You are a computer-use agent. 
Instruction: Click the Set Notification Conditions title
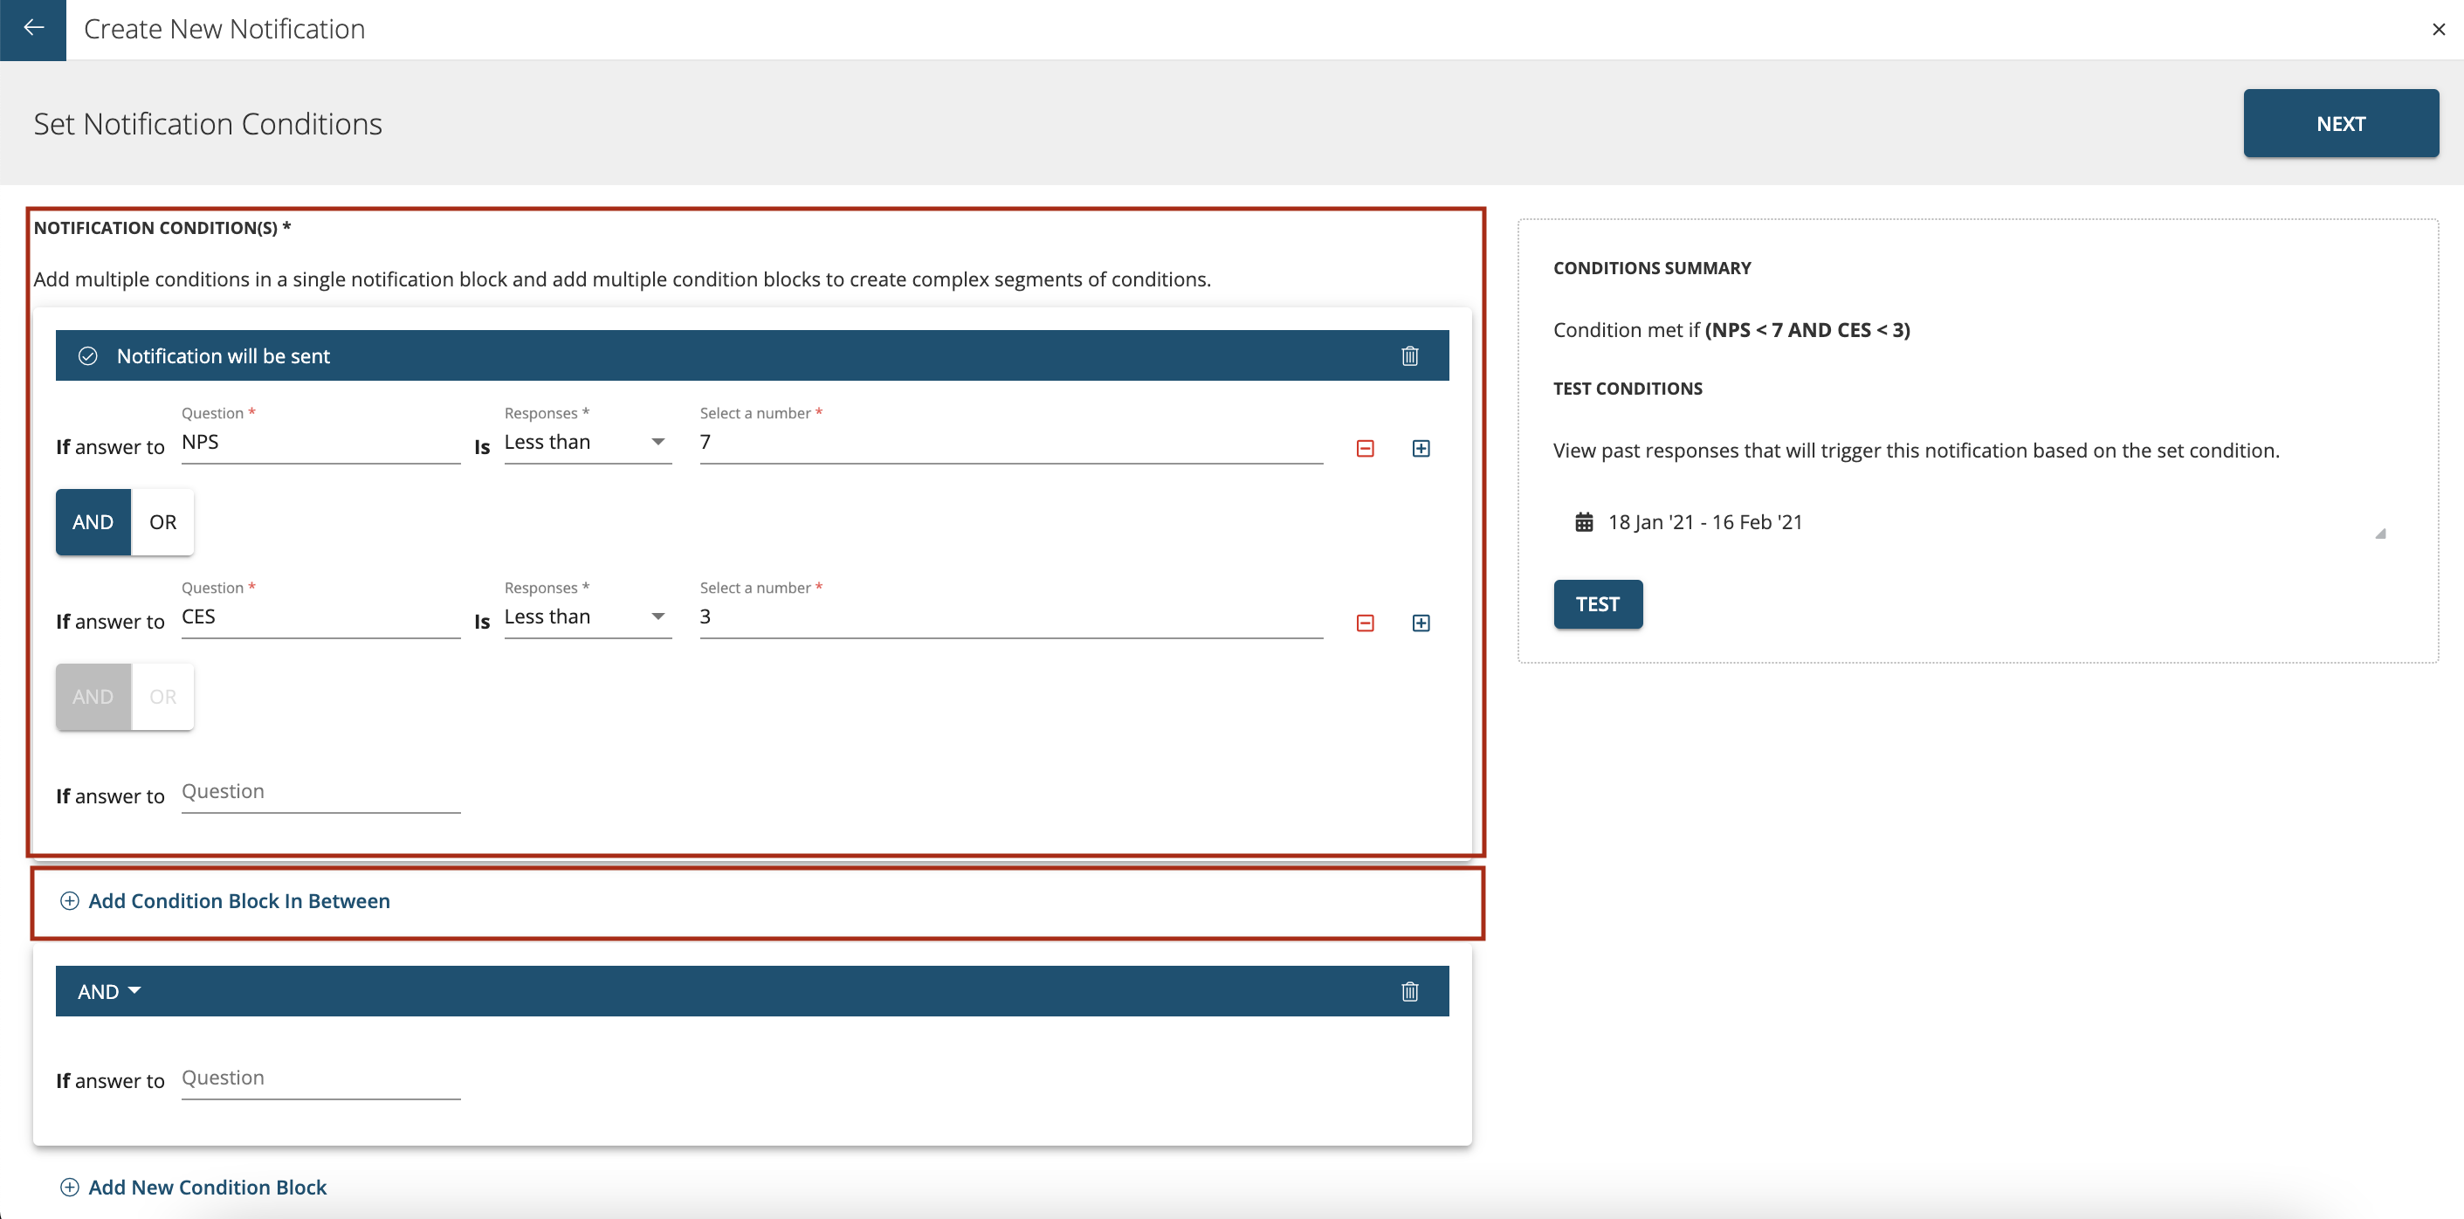tap(208, 124)
